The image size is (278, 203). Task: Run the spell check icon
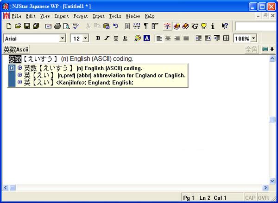[76, 26]
